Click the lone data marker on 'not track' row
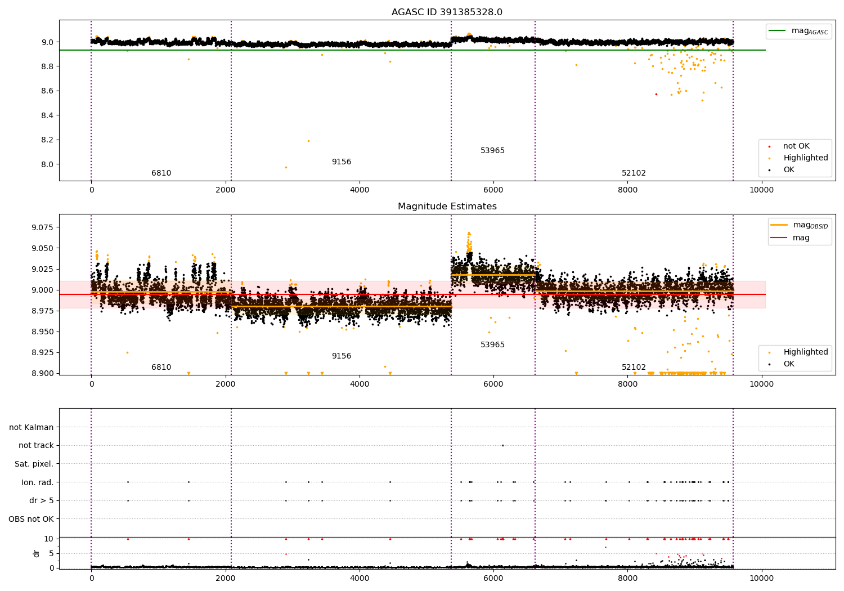844x591 pixels. tap(502, 445)
